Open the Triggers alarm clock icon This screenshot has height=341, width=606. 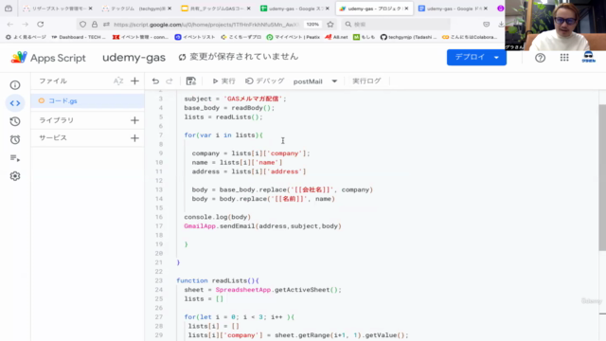[15, 139]
